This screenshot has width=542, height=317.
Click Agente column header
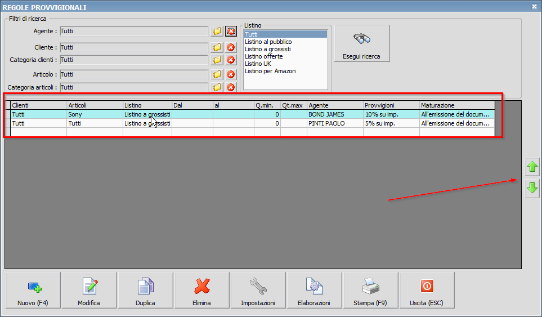tap(335, 105)
